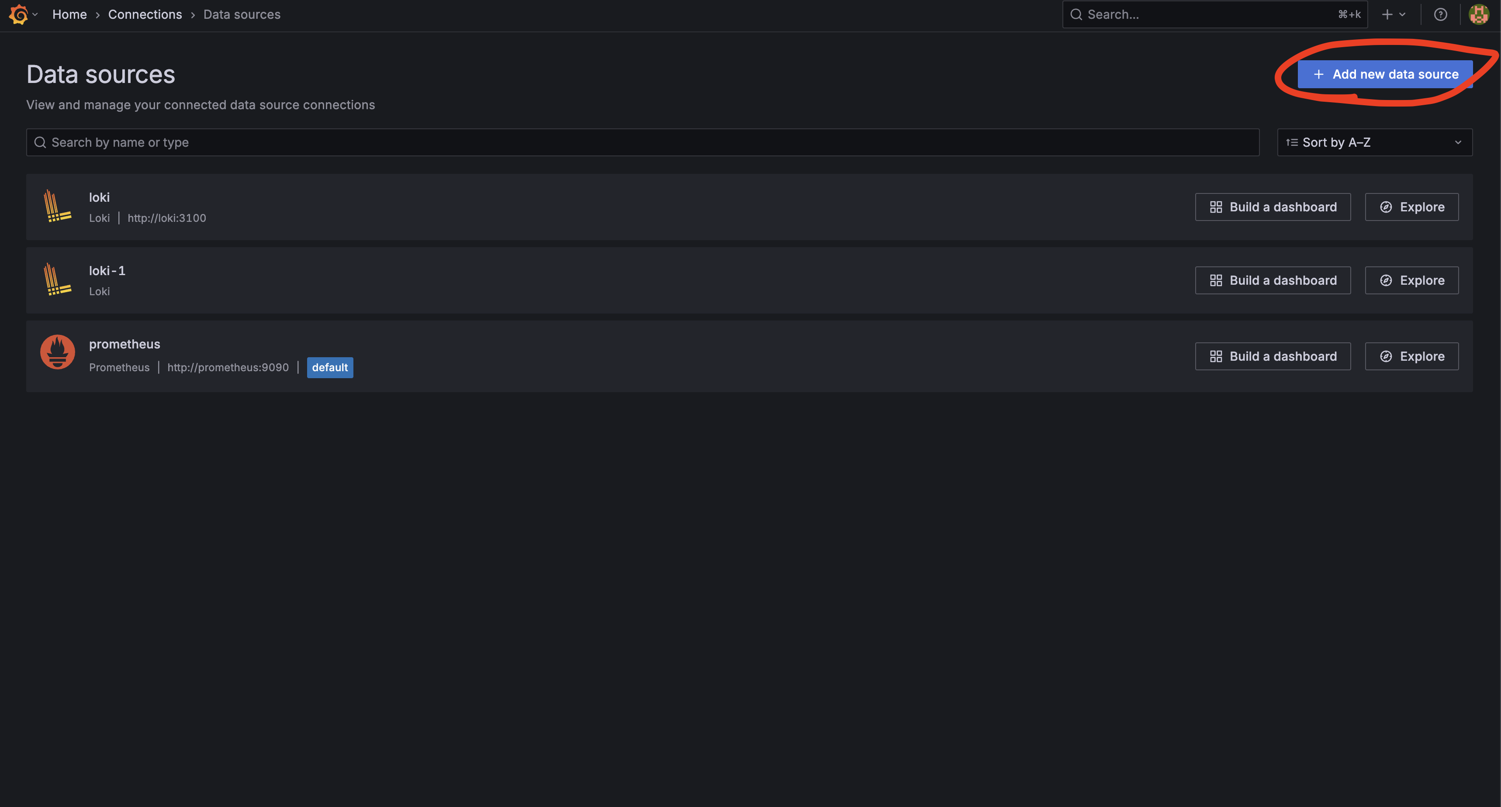Image resolution: width=1501 pixels, height=807 pixels.
Task: Click the ⌘+k shortcut hint
Action: [1349, 14]
